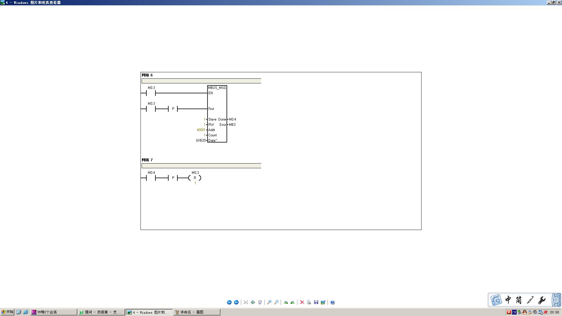Save a copy of image
The width and height of the screenshot is (562, 316).
(316, 302)
